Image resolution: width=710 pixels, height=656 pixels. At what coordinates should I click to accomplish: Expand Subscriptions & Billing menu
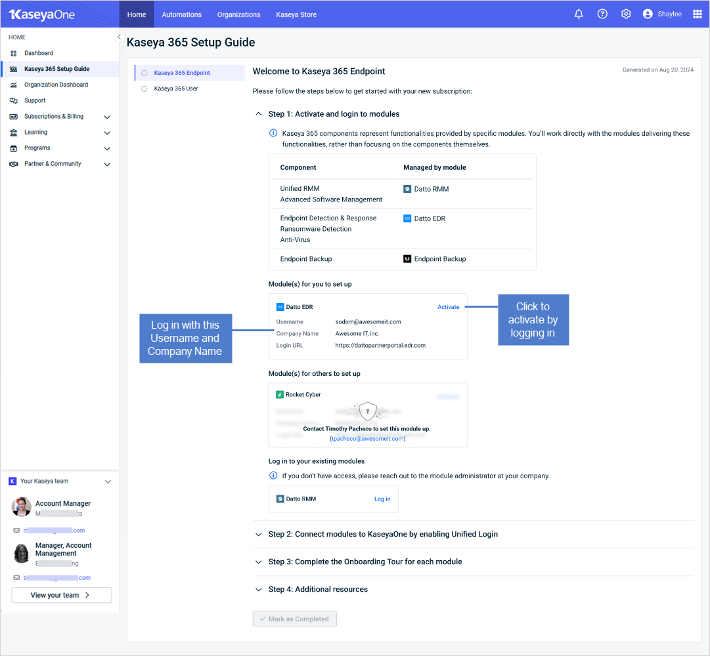coord(107,117)
